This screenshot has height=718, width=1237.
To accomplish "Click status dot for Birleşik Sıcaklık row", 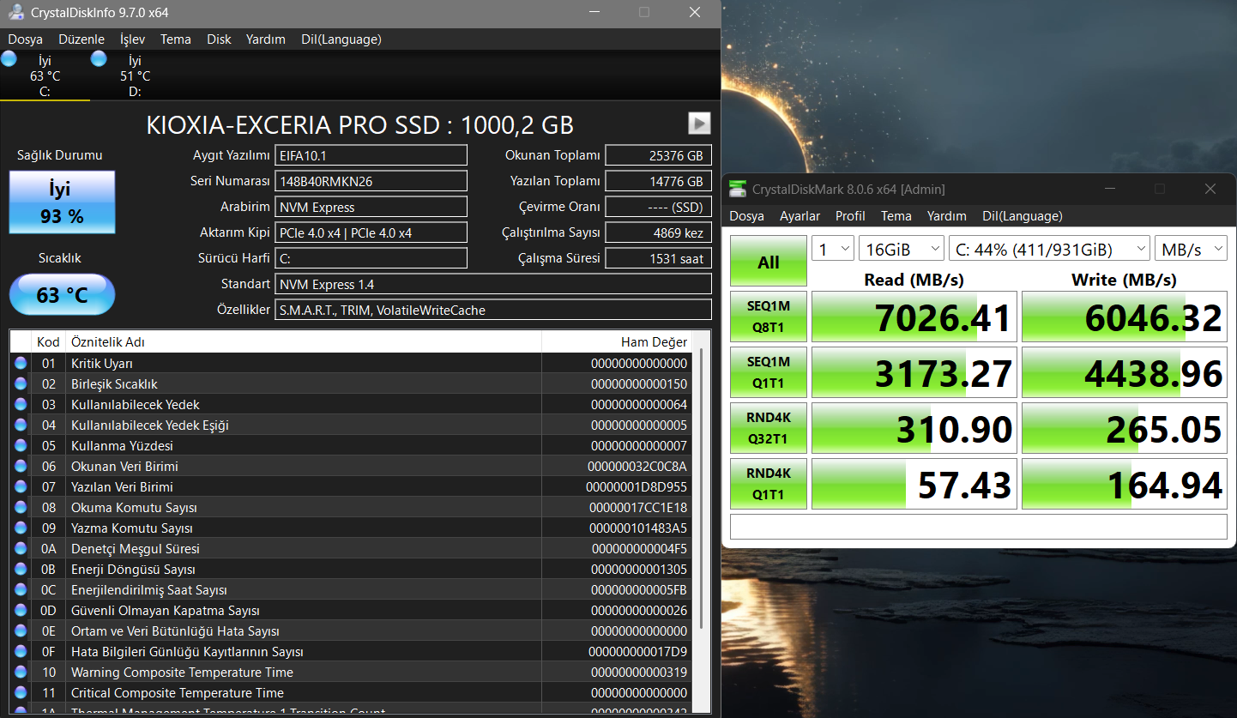I will pyautogui.click(x=21, y=384).
